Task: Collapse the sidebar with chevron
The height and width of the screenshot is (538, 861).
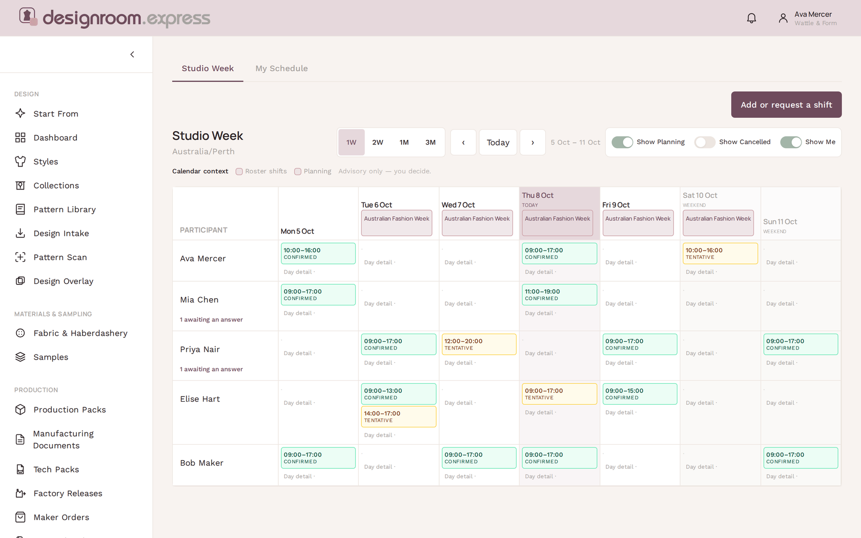Action: 132,54
